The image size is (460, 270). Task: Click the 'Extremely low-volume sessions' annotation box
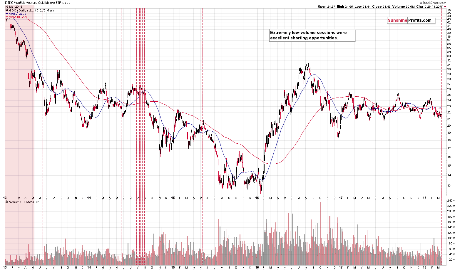coord(312,35)
